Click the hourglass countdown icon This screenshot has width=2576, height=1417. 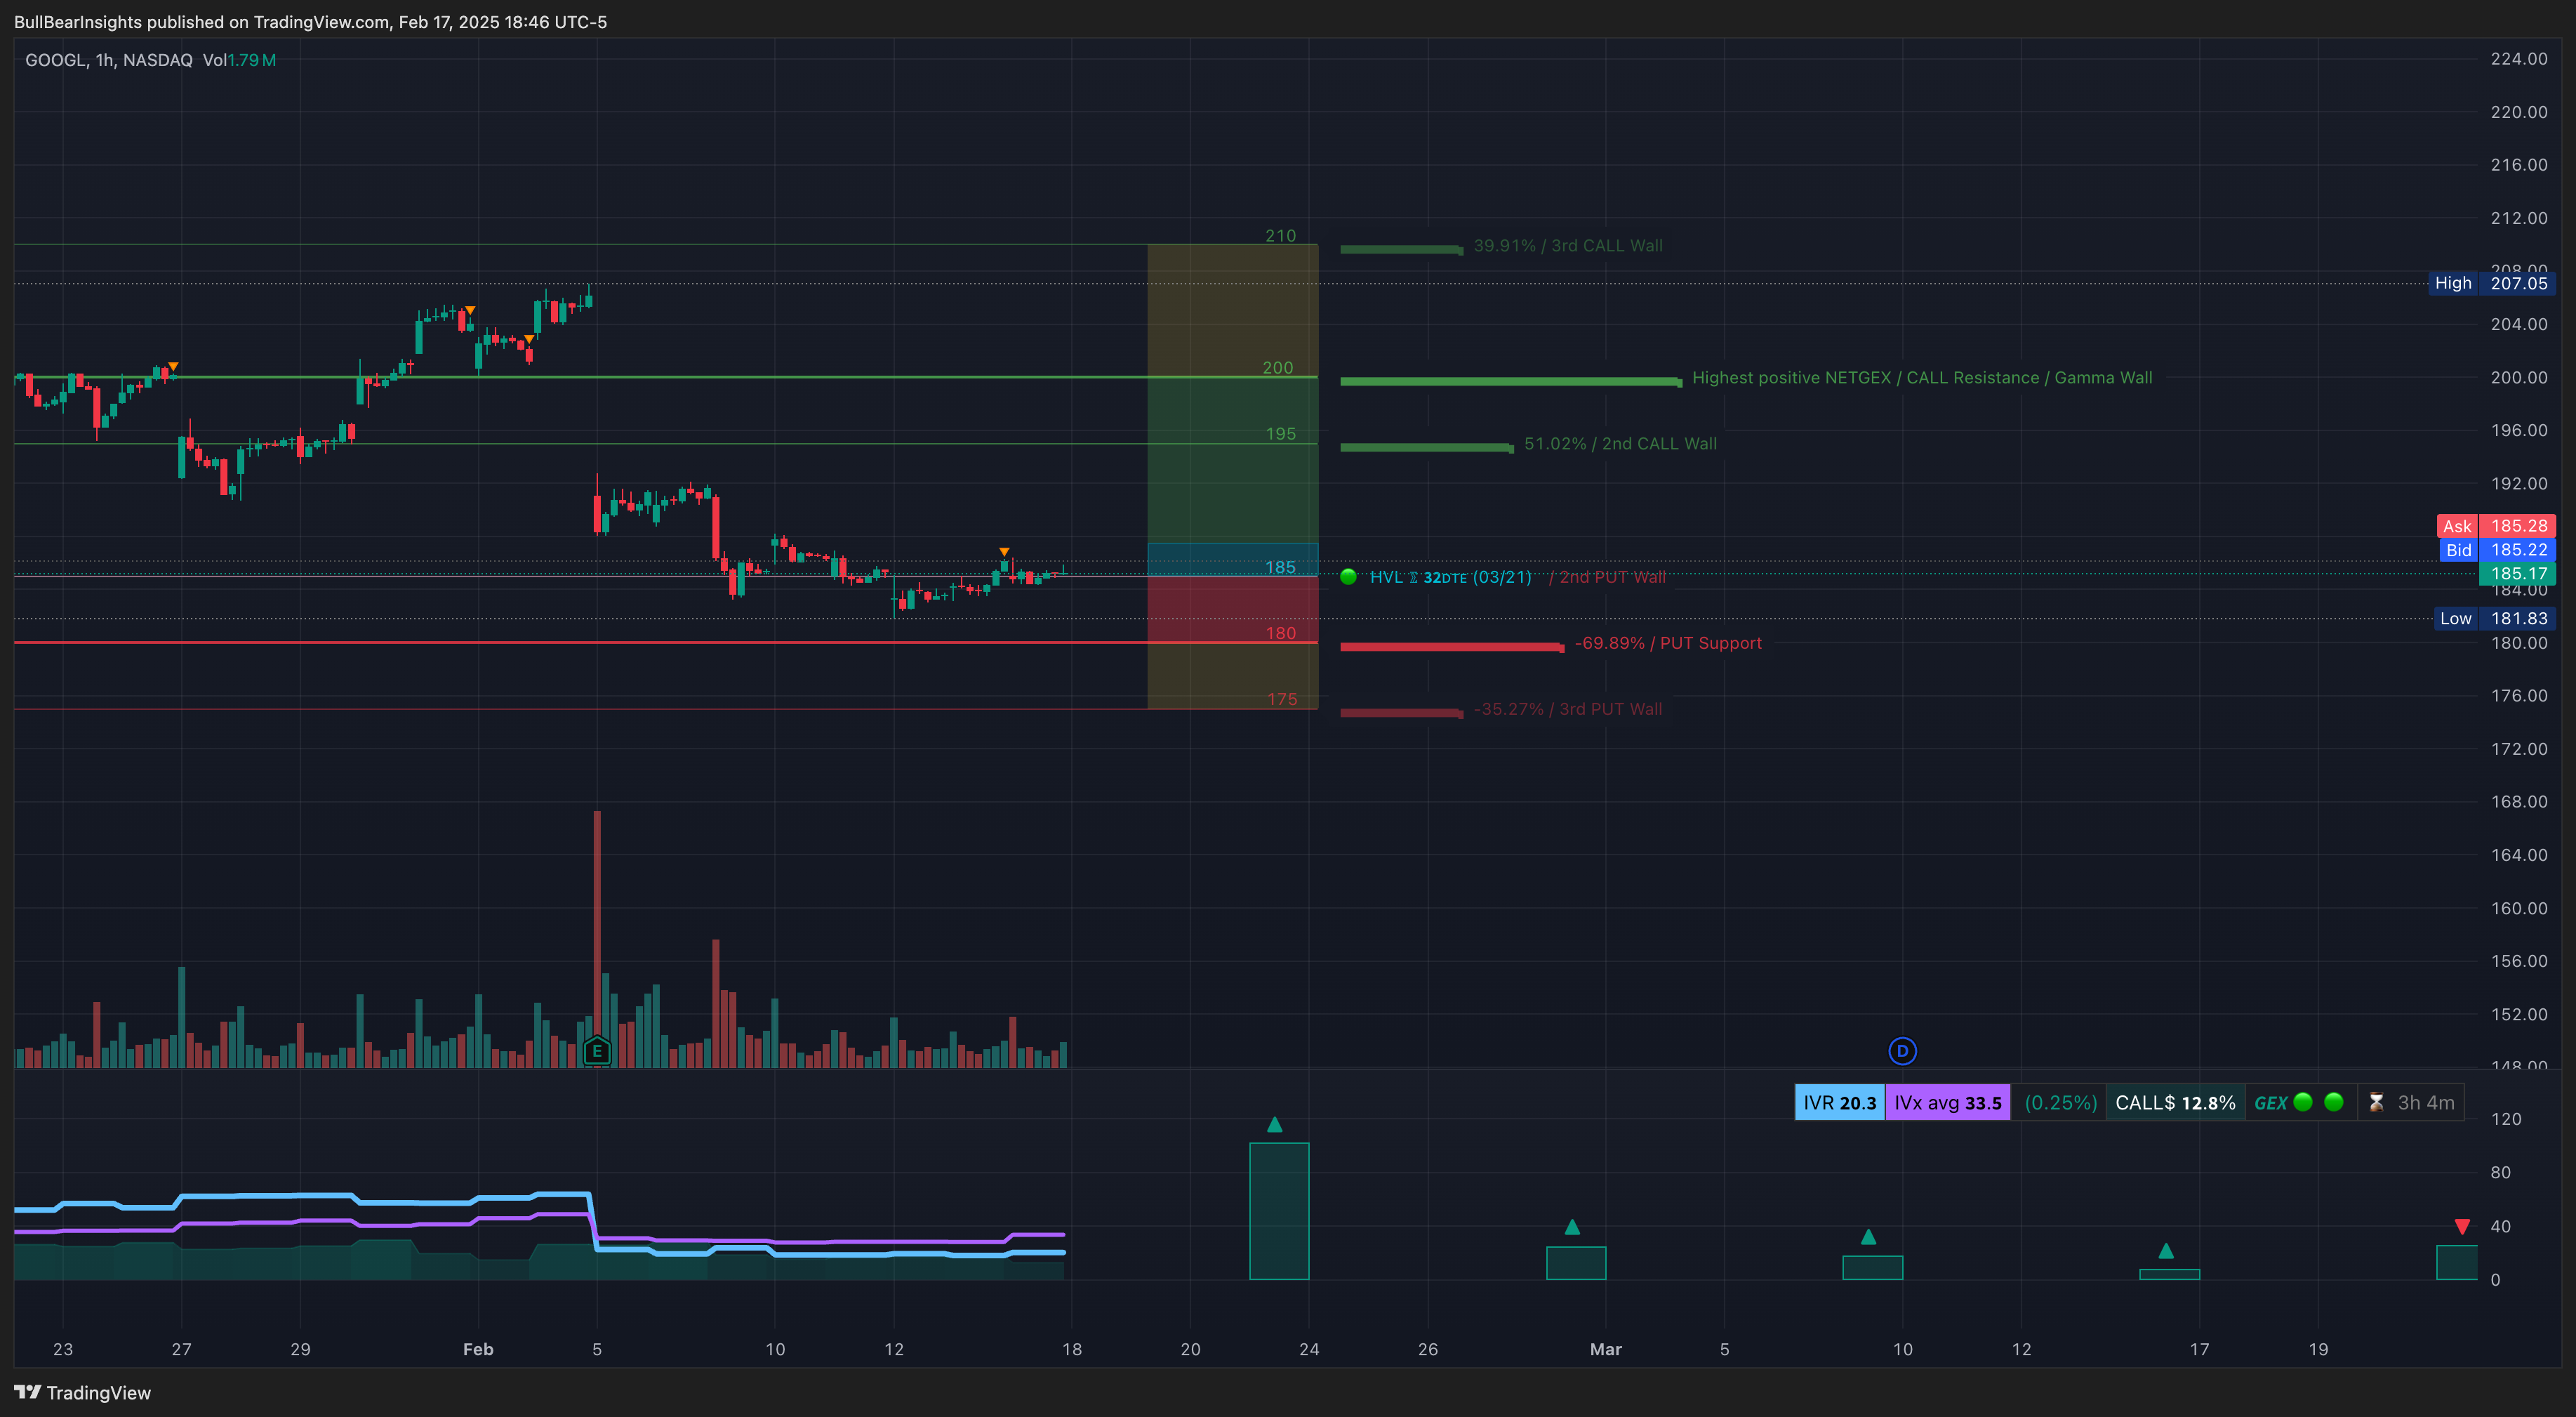click(2377, 1103)
